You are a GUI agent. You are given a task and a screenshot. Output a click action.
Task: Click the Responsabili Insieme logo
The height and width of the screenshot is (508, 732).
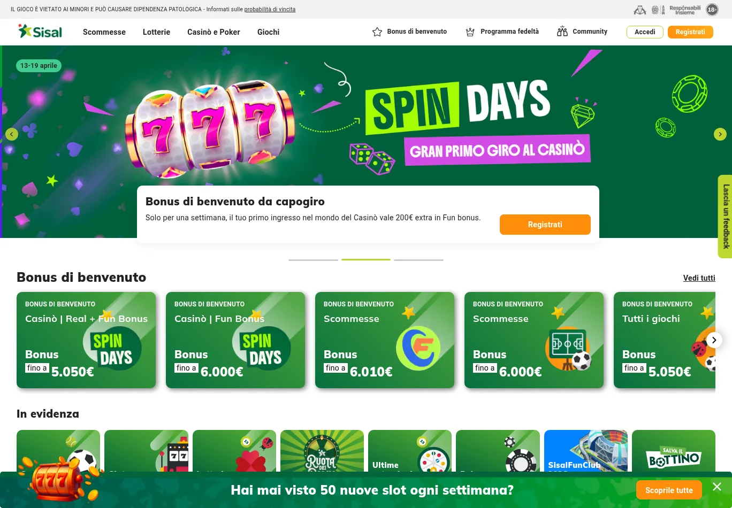(x=685, y=10)
